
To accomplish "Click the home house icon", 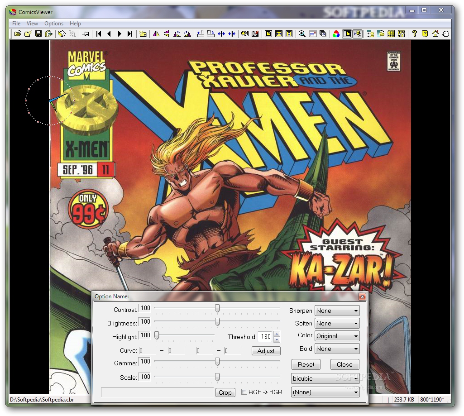I will click(435, 34).
